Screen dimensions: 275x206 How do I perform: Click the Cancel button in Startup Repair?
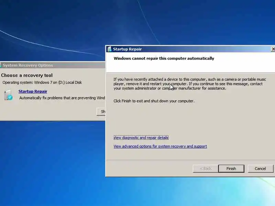pyautogui.click(x=260, y=169)
